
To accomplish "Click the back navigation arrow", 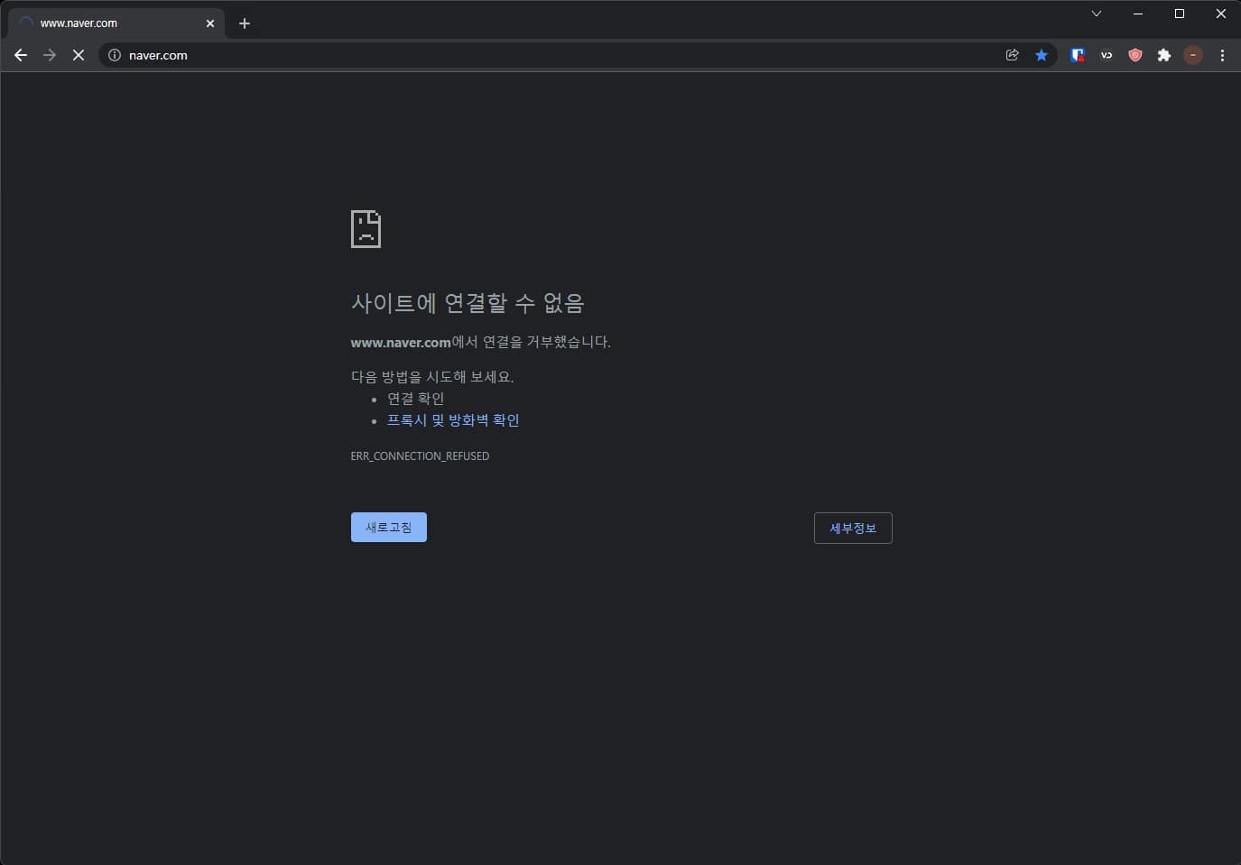I will coord(21,55).
